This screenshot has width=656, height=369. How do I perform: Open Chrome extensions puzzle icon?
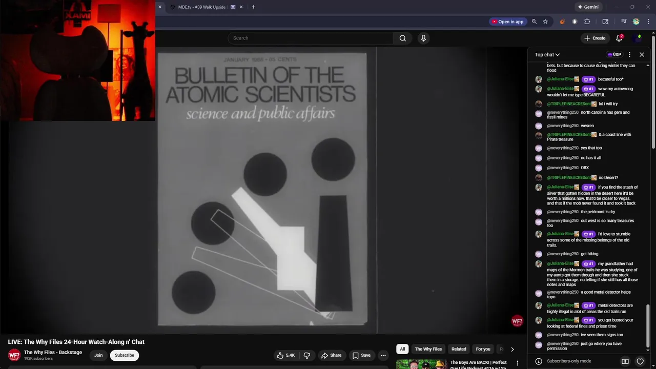pyautogui.click(x=587, y=22)
